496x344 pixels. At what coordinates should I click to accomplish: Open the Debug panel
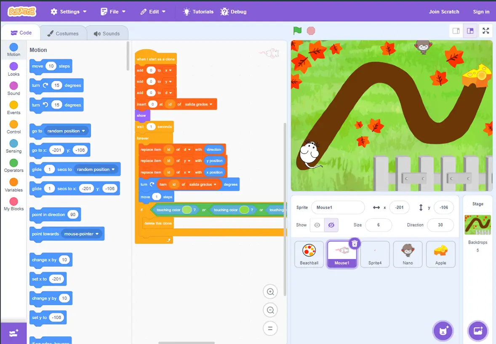point(233,12)
